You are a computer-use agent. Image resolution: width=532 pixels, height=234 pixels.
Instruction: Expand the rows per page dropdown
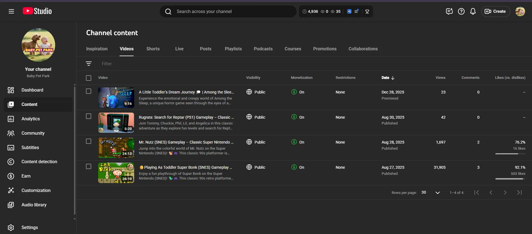(x=431, y=193)
